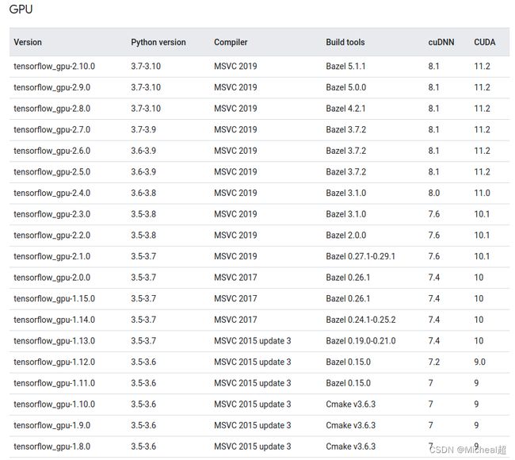Click the tensorflow_gpu-1.15.0 version text
Viewport: 515px width, 460px height.
click(54, 298)
